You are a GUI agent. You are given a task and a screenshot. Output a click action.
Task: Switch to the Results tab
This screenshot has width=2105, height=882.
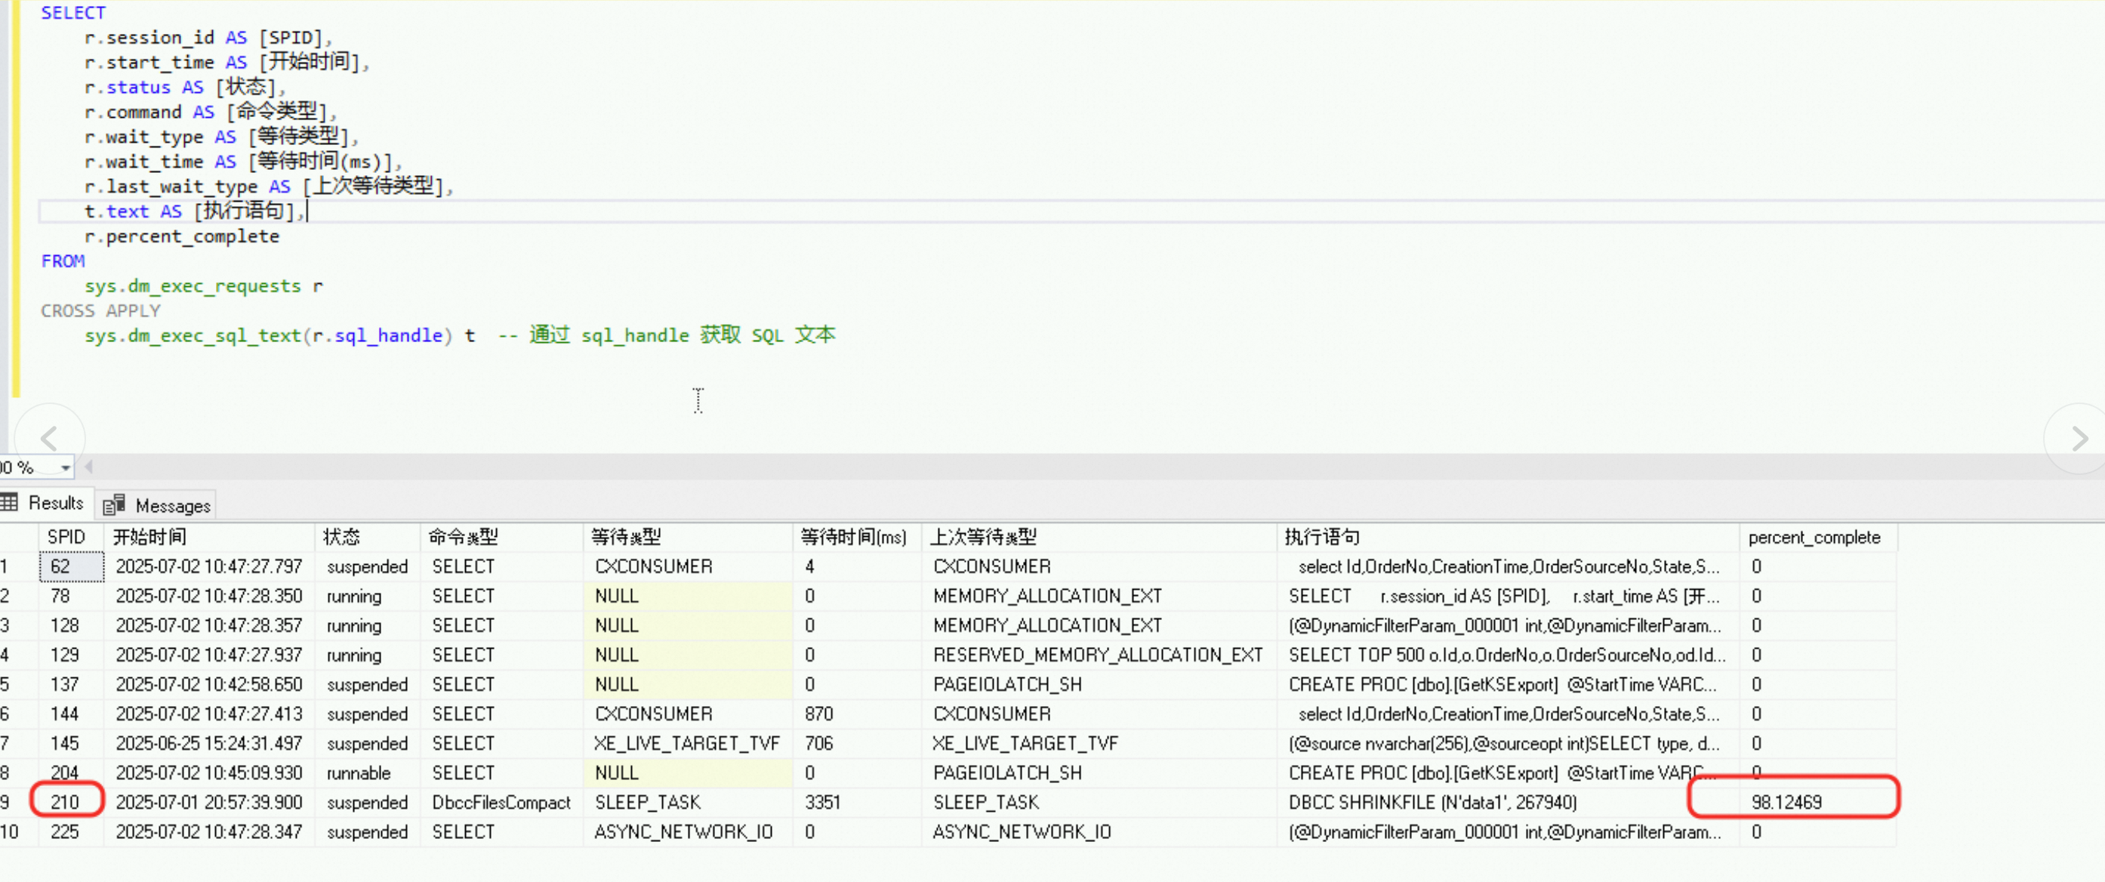(56, 503)
